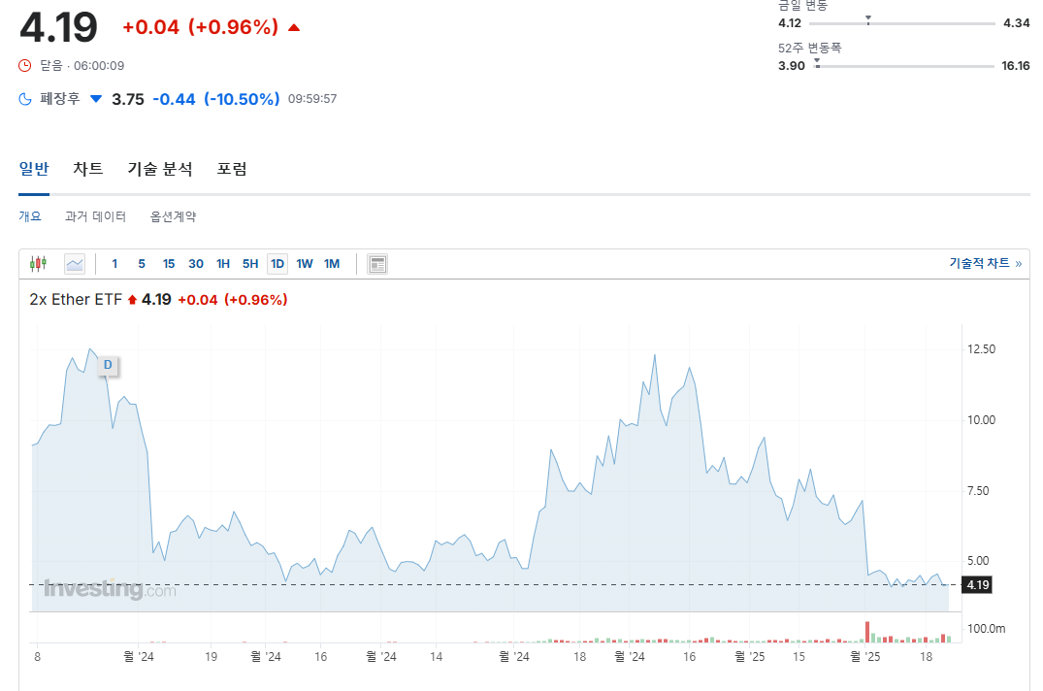The height and width of the screenshot is (691, 1043).
Task: Open the 옵션계약 sub-tab
Action: [173, 216]
